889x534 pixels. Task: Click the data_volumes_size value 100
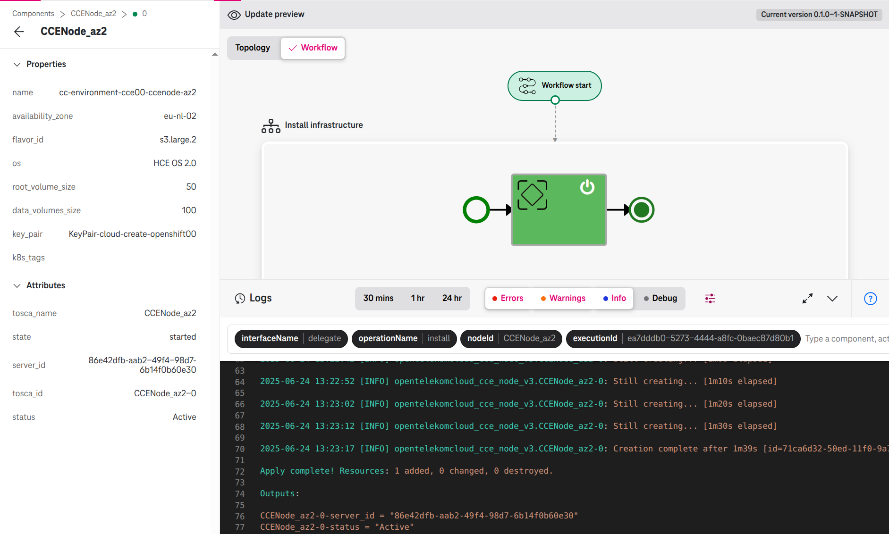[189, 210]
